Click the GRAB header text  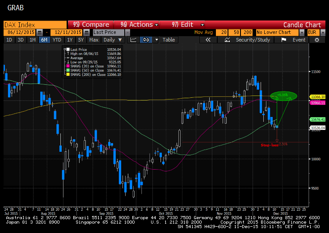click(x=16, y=8)
